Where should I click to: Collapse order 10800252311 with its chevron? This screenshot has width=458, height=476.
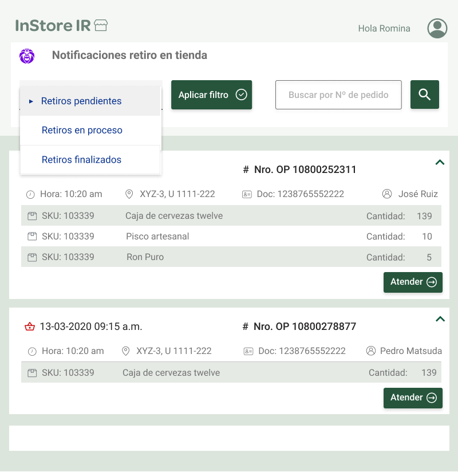click(x=440, y=162)
